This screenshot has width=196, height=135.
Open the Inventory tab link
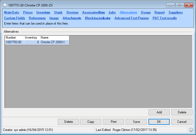[43, 12]
